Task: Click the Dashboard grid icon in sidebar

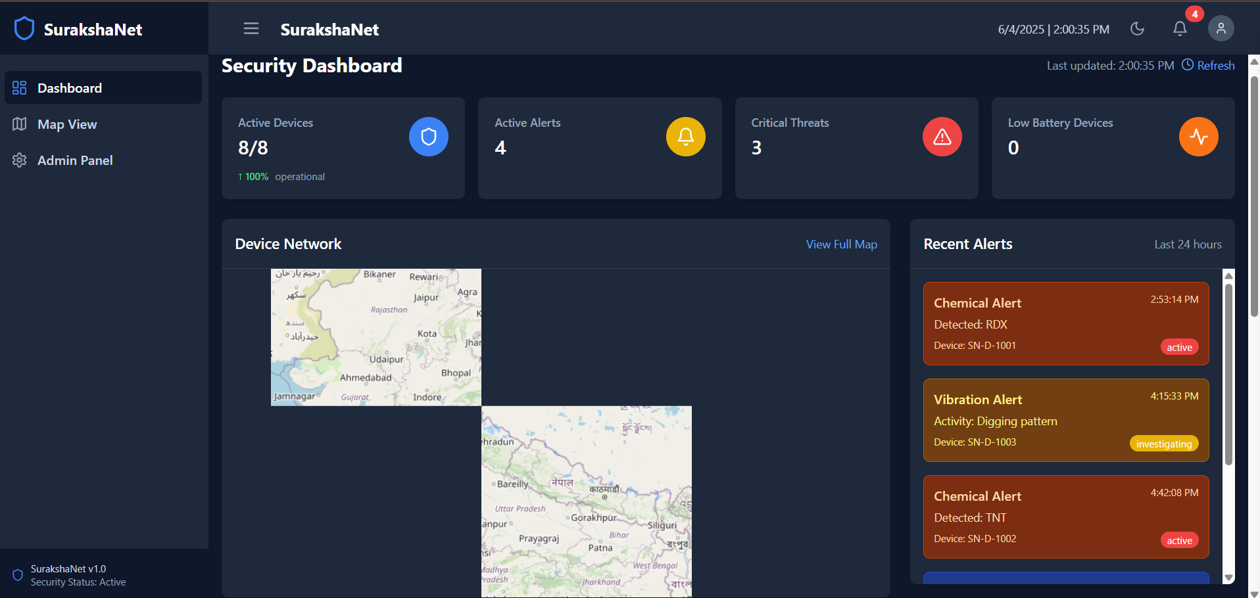Action: coord(20,88)
